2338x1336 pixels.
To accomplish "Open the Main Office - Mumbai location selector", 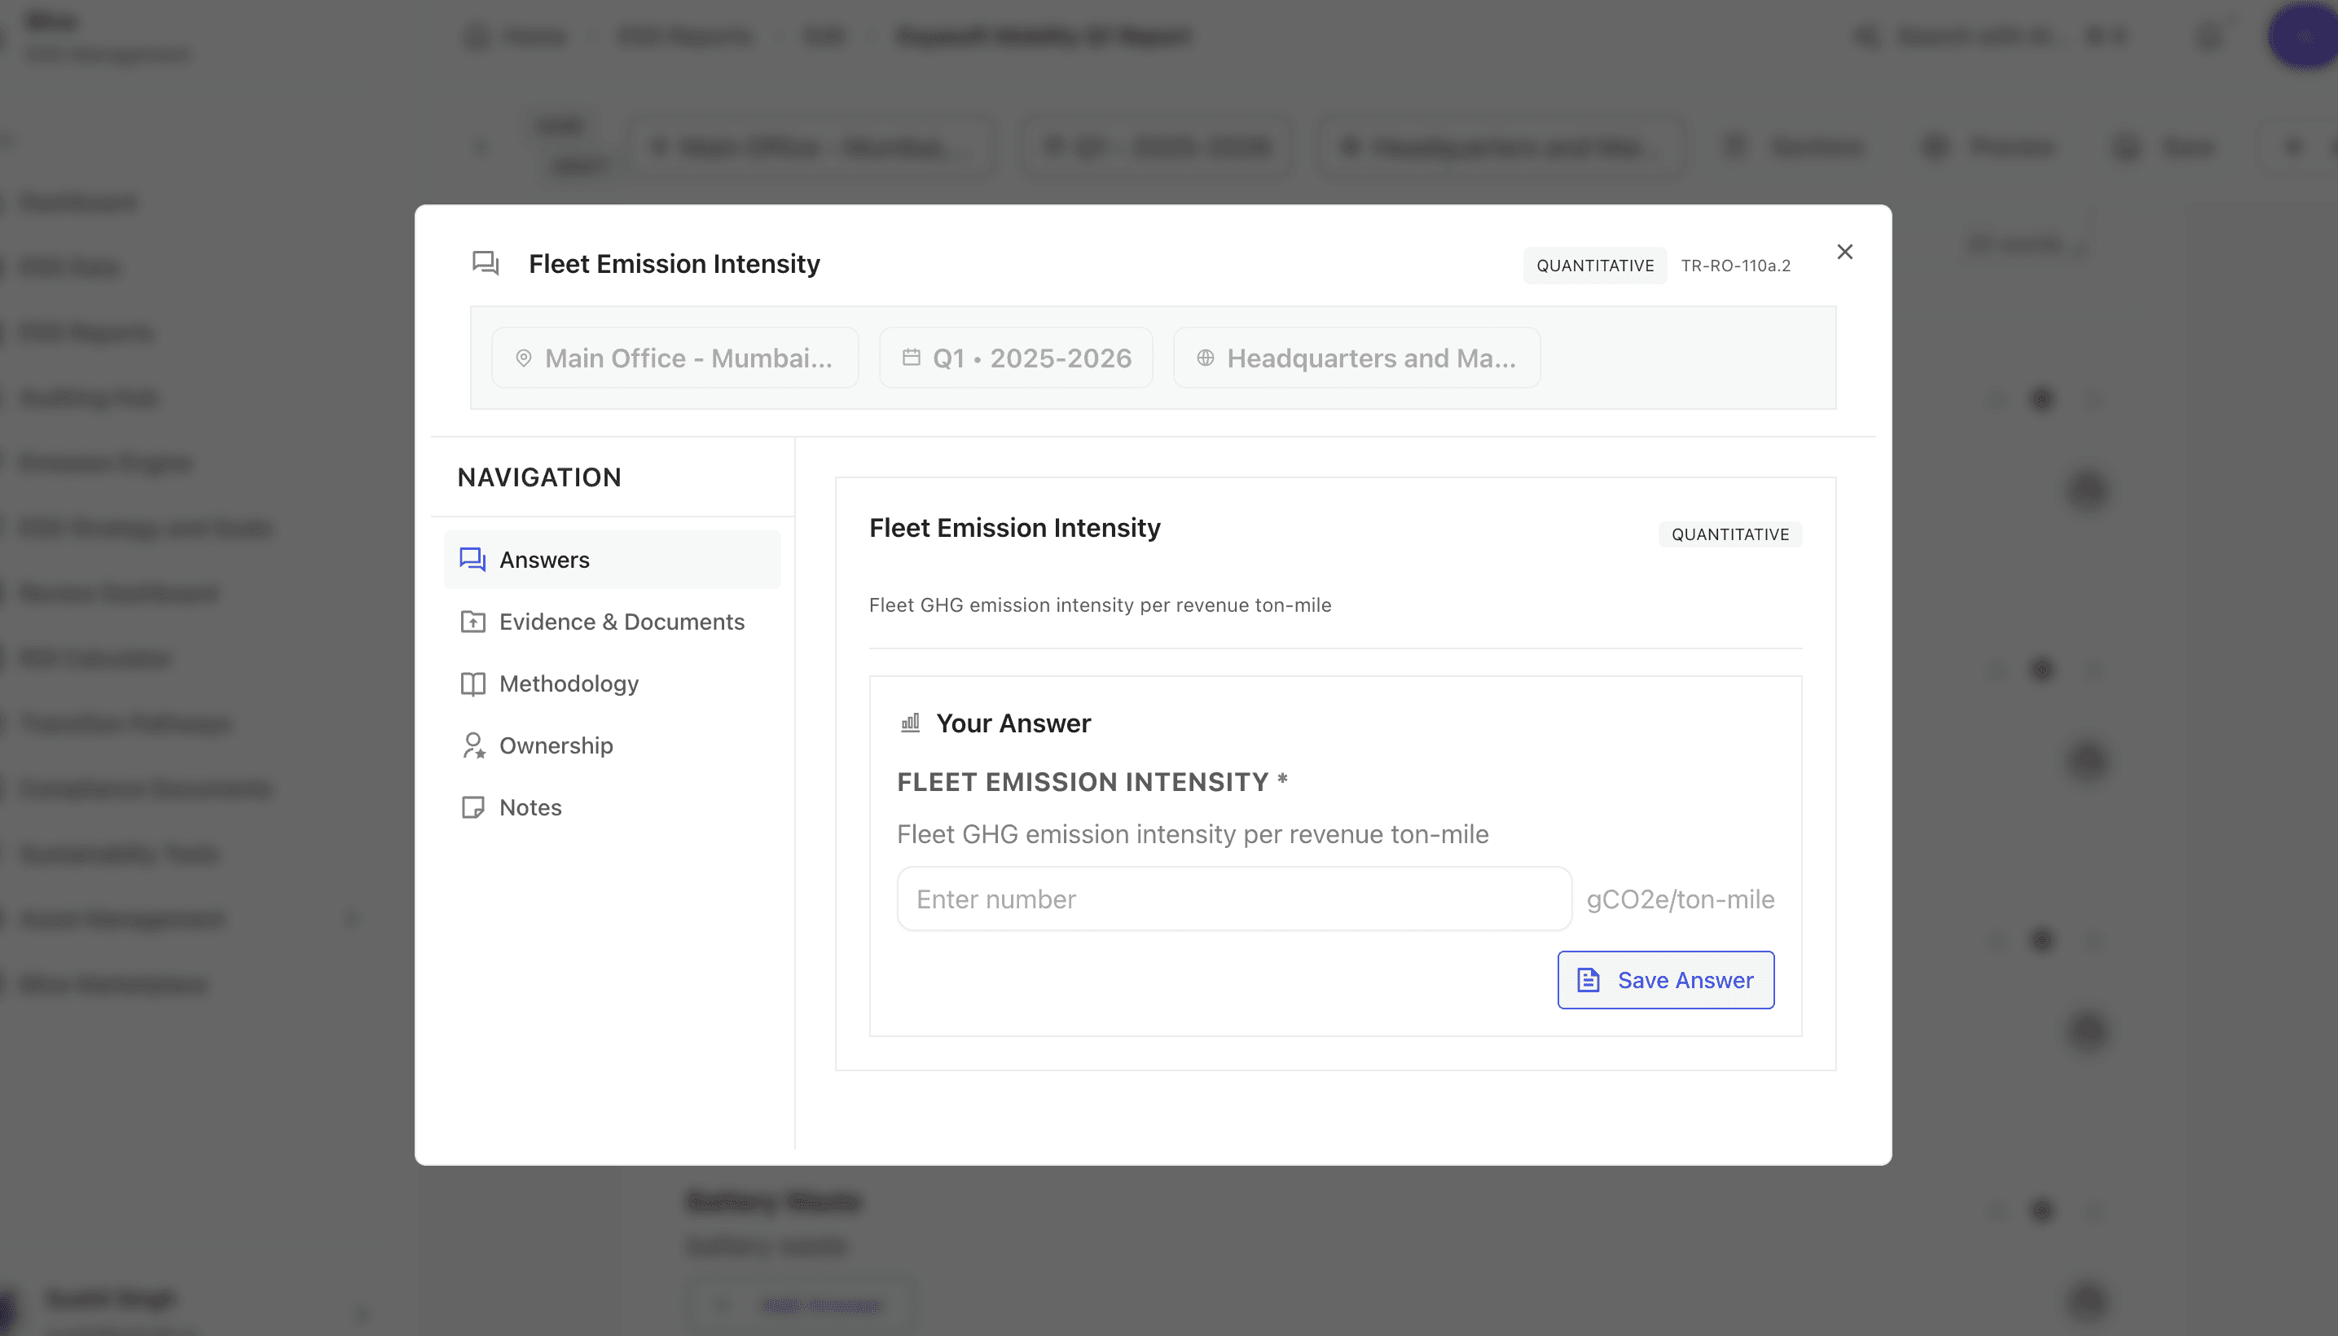I will point(675,358).
